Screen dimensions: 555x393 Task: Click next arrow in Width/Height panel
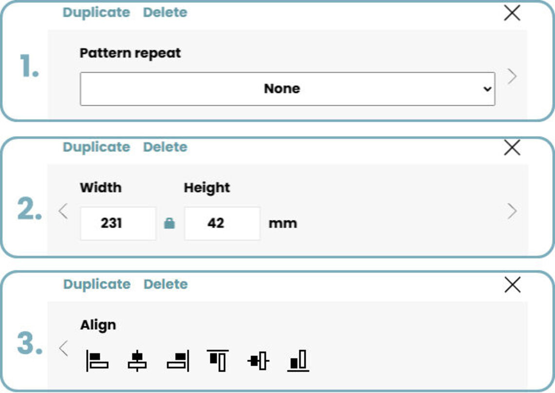click(512, 211)
